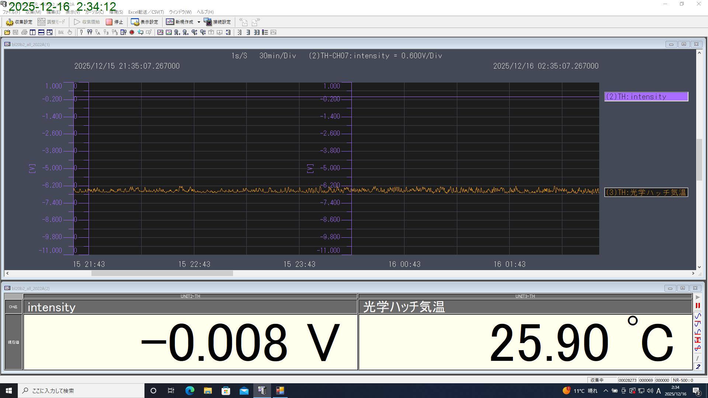The width and height of the screenshot is (708, 398).
Task: Click the two-cursor toolbar icon
Action: click(90, 32)
